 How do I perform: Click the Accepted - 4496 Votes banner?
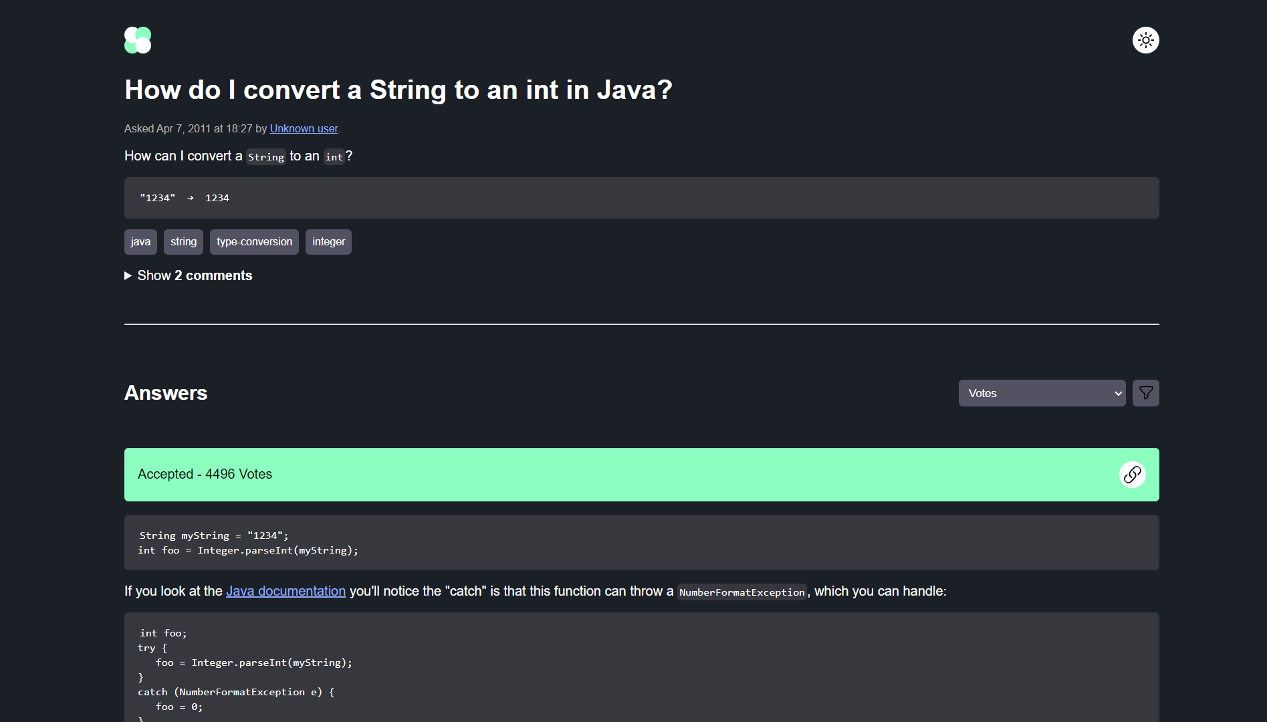(602, 475)
